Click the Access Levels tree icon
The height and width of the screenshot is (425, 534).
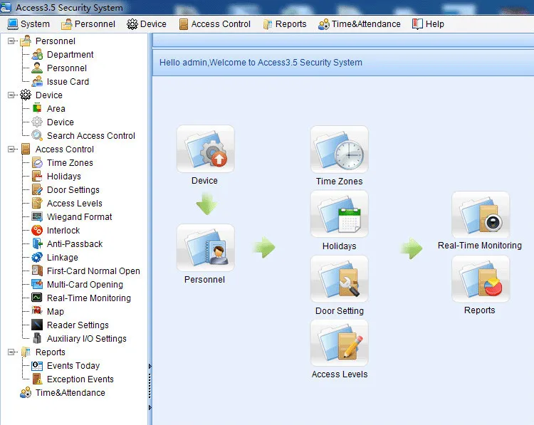[37, 203]
